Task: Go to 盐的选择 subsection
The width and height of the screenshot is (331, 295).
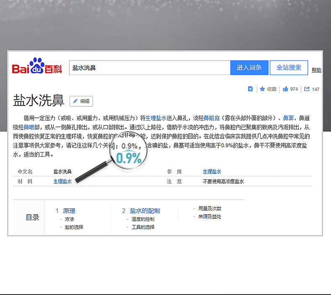Action: 74,227
